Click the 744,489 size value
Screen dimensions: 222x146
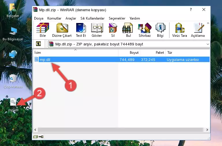(x=127, y=59)
